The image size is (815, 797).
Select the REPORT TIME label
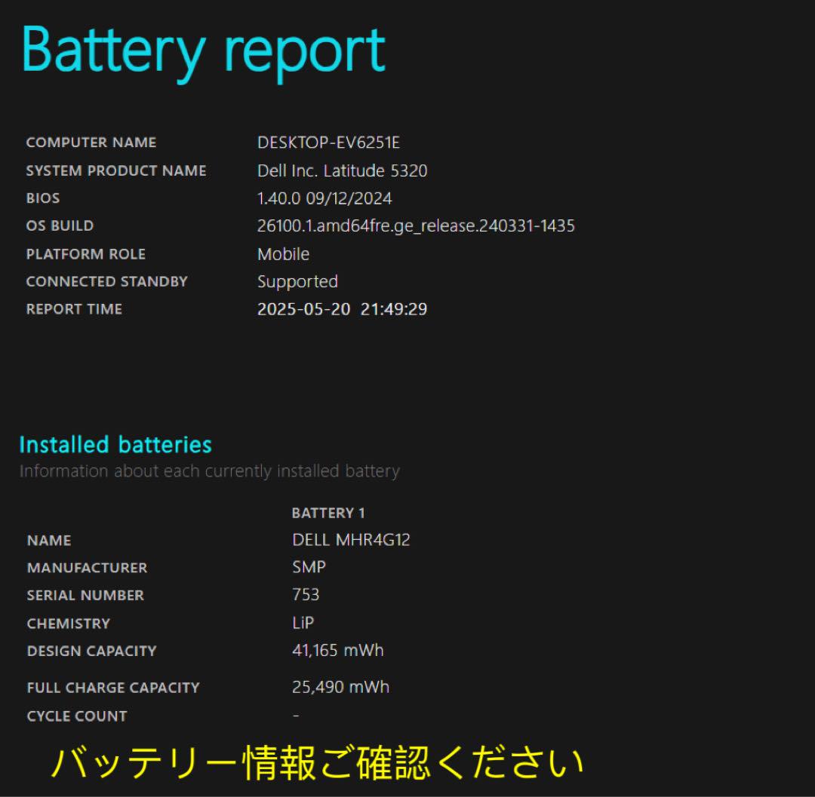point(74,309)
